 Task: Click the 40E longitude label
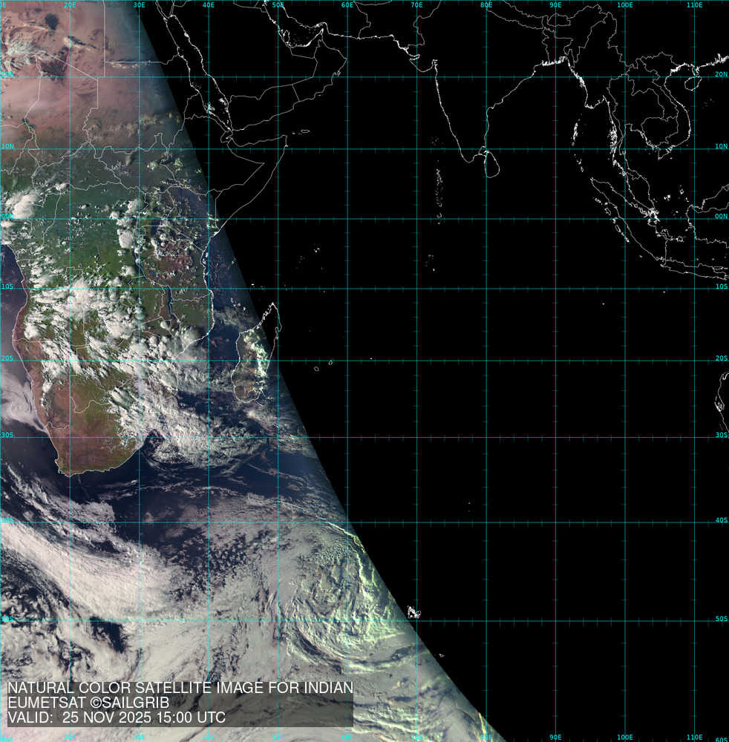click(208, 5)
